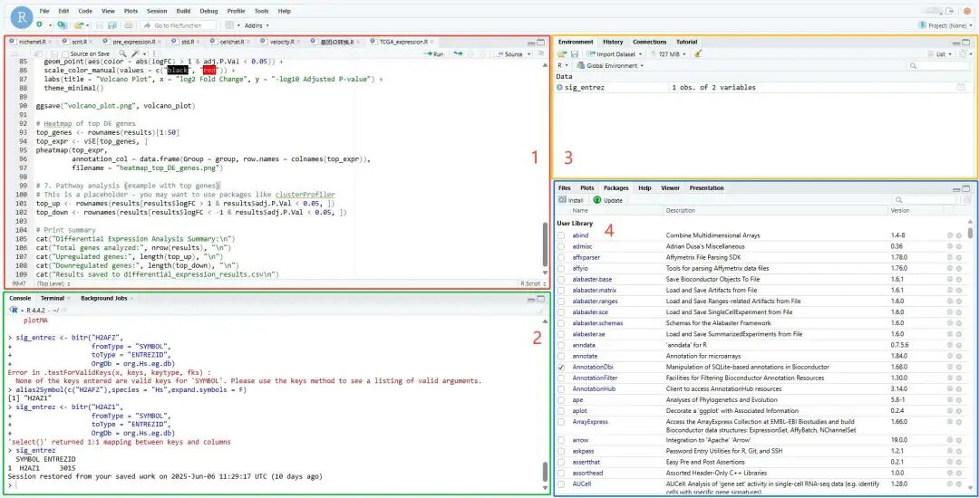
Task: Click remove icon for the AnnotationDbi package
Action: (958, 367)
